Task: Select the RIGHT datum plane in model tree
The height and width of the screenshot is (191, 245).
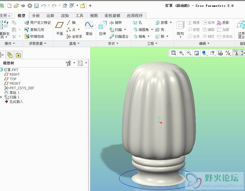Action: coord(12,75)
